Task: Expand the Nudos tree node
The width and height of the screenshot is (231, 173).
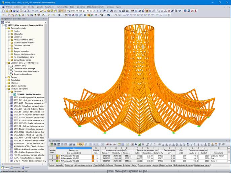Action: coord(9,31)
